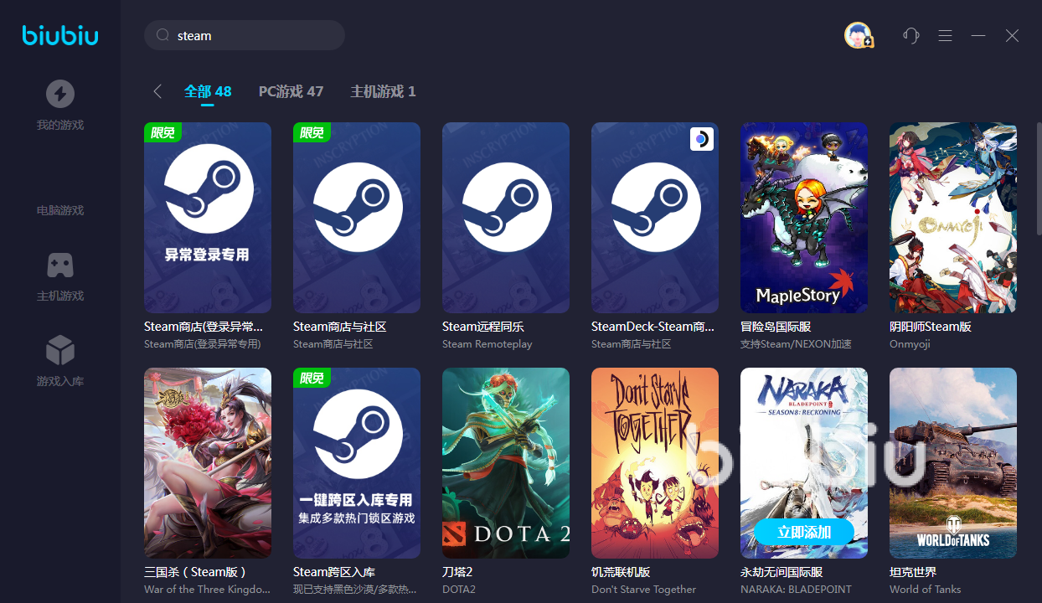Click the biubiu logo
1042x603 pixels.
click(60, 35)
